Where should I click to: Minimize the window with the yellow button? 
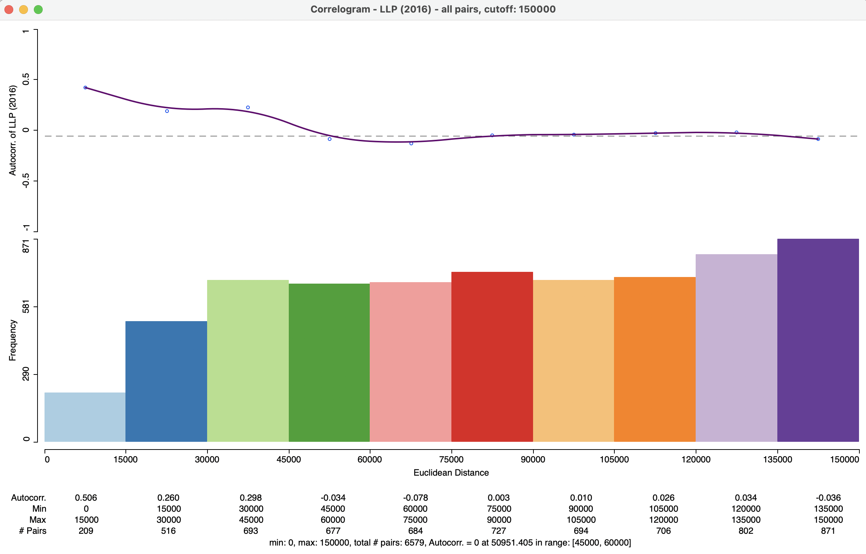[24, 10]
